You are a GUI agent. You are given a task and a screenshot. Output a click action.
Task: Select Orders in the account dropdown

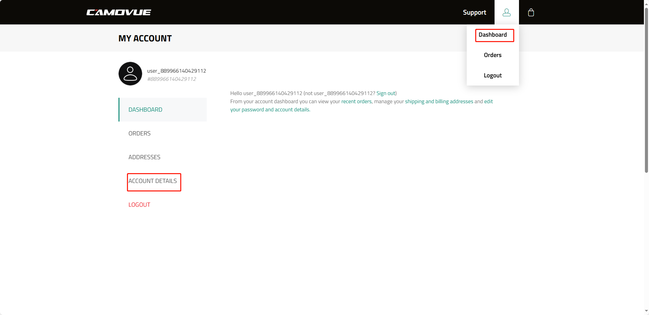point(493,55)
